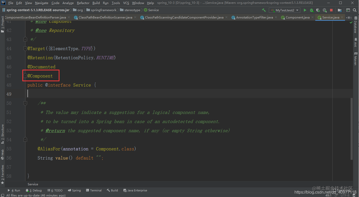
Task: Click the springframework breadcrumb folder
Action: coord(101,10)
